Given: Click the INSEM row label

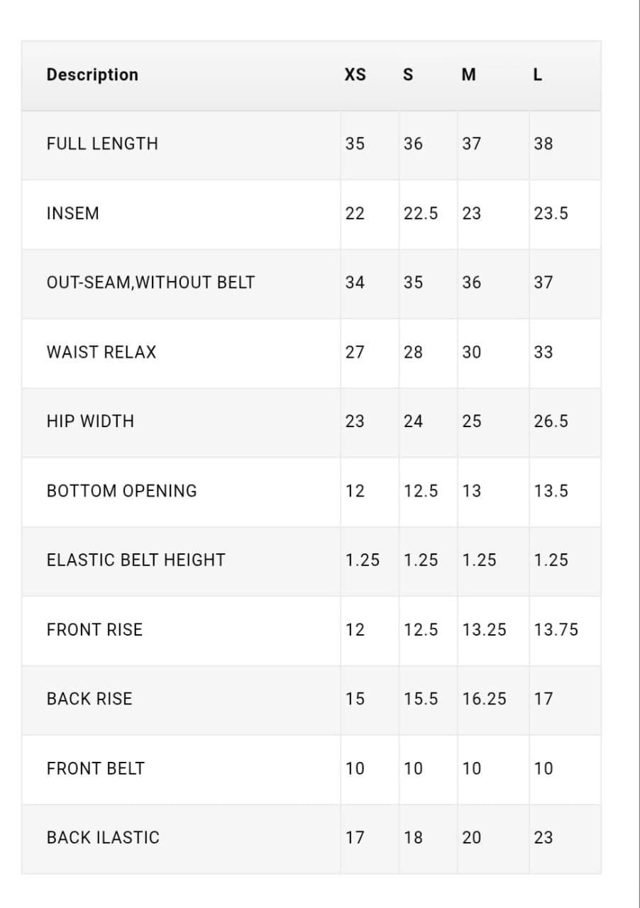Looking at the screenshot, I should click(73, 213).
